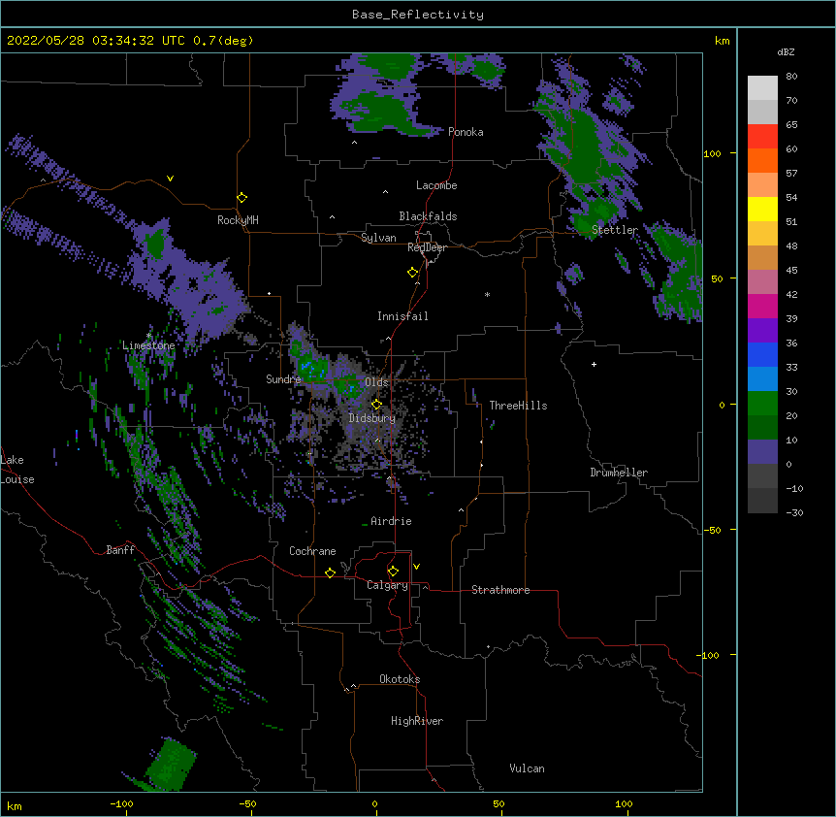Click the yellow station marker near Olds
The image size is (836, 817).
tap(376, 405)
